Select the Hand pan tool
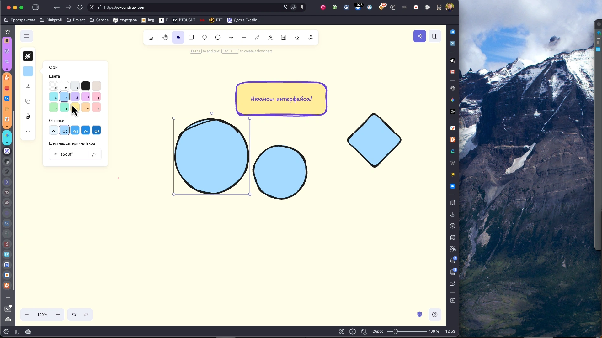 click(x=165, y=38)
